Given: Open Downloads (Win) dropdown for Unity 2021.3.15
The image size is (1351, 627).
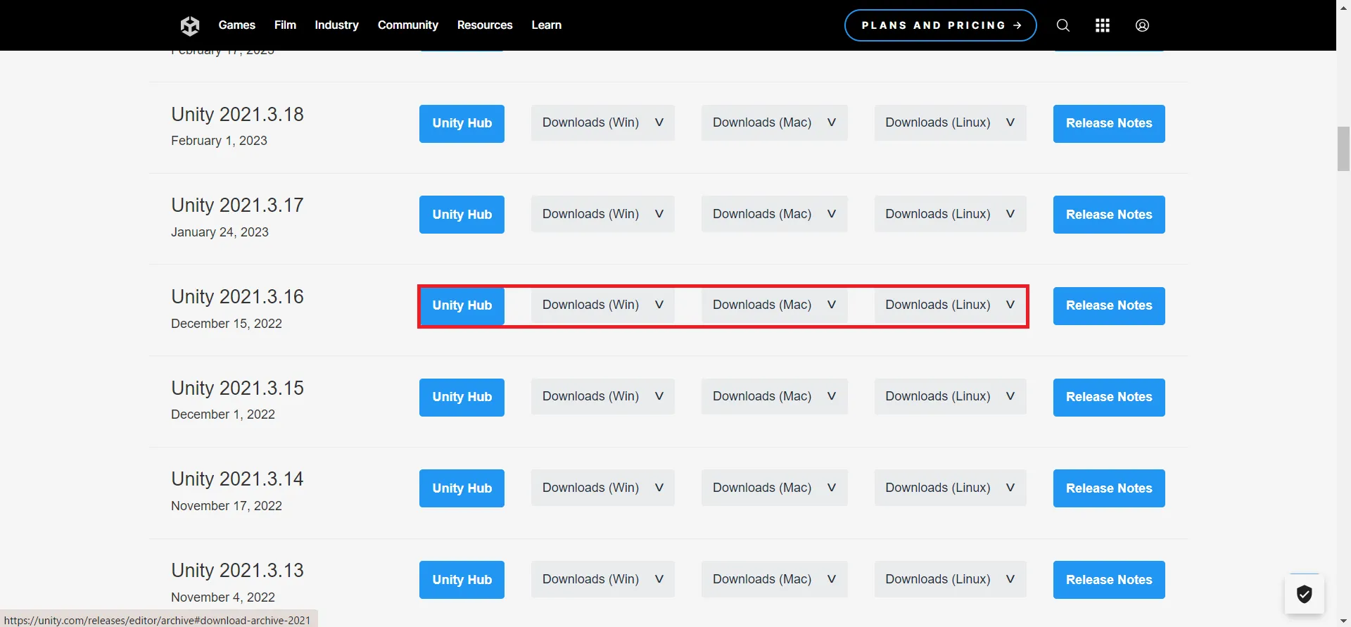Looking at the screenshot, I should (602, 397).
